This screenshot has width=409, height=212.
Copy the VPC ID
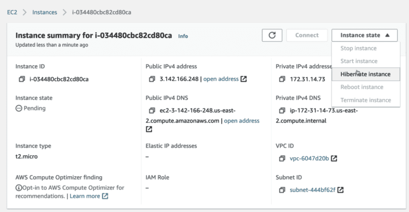(x=282, y=158)
